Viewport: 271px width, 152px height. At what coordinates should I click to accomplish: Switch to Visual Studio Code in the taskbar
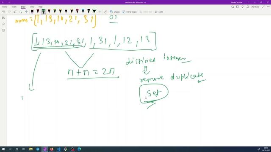pyautogui.click(x=58, y=149)
